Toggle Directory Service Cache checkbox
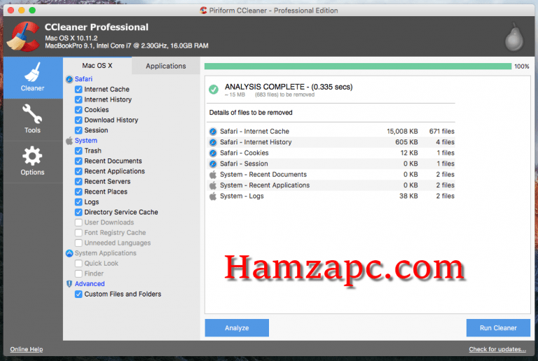The height and width of the screenshot is (361, 538). tap(78, 212)
